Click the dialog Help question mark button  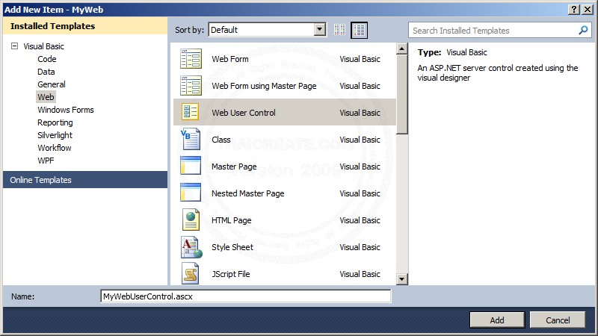pyautogui.click(x=573, y=10)
